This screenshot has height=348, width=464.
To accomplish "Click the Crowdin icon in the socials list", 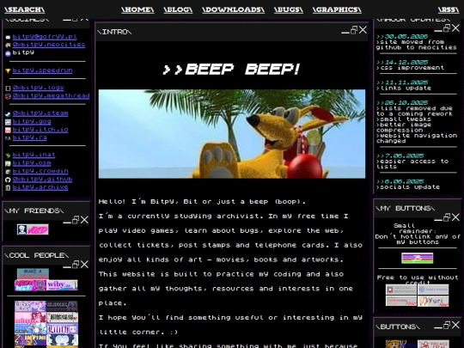I will pos(8,171).
